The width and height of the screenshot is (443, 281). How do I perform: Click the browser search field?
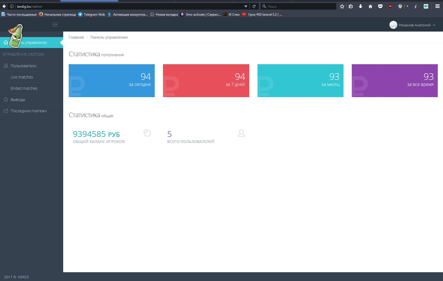pyautogui.click(x=300, y=6)
